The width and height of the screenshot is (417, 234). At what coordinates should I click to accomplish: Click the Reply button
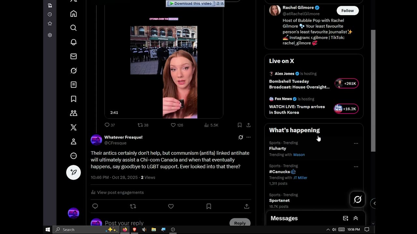point(240,223)
